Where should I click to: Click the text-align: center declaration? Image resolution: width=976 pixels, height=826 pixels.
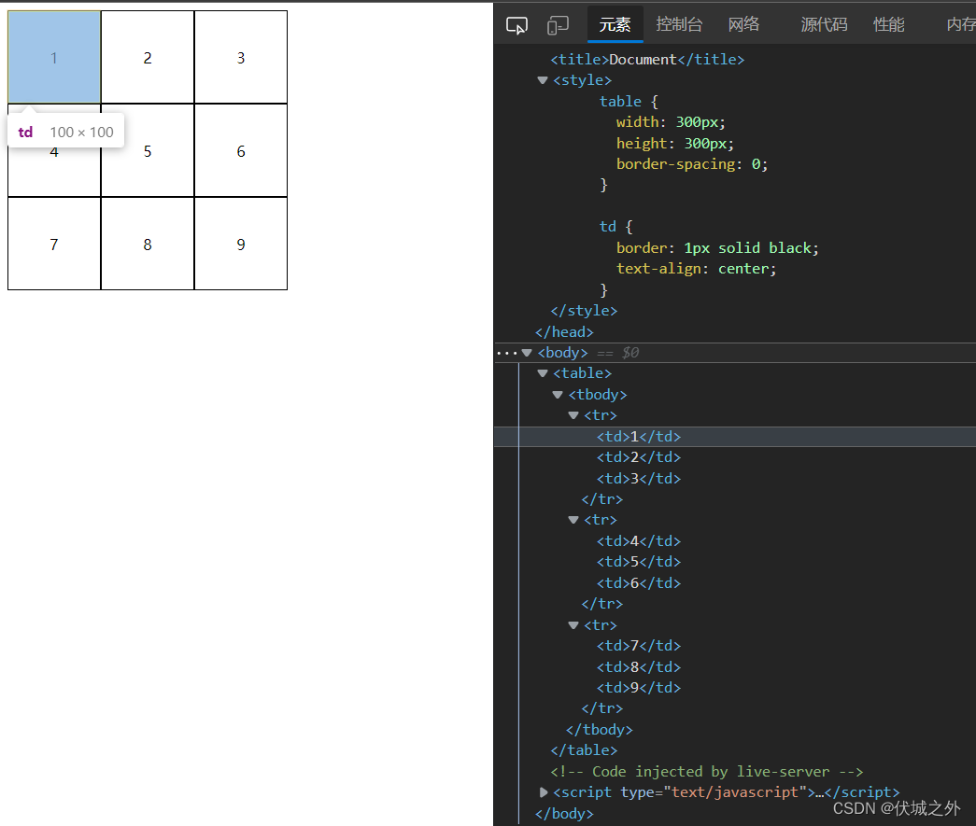697,269
